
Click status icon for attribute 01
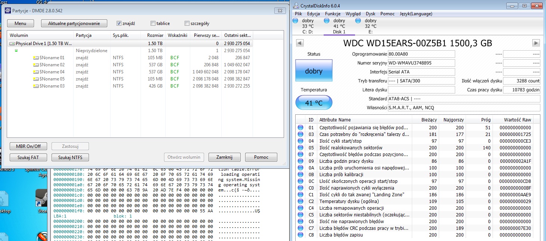tap(300, 127)
